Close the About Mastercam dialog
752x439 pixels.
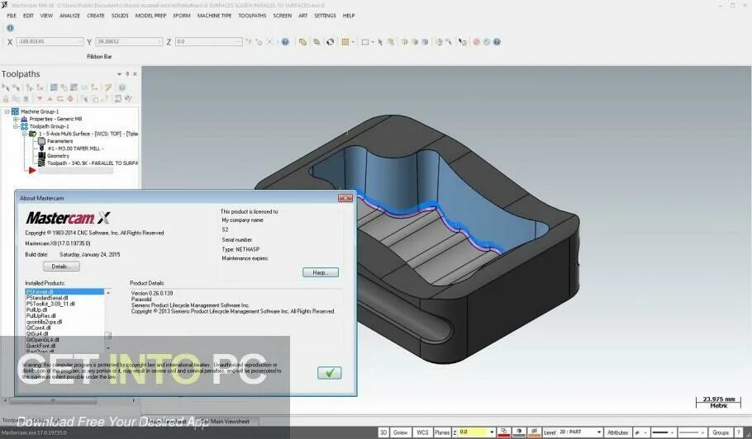tap(345, 198)
